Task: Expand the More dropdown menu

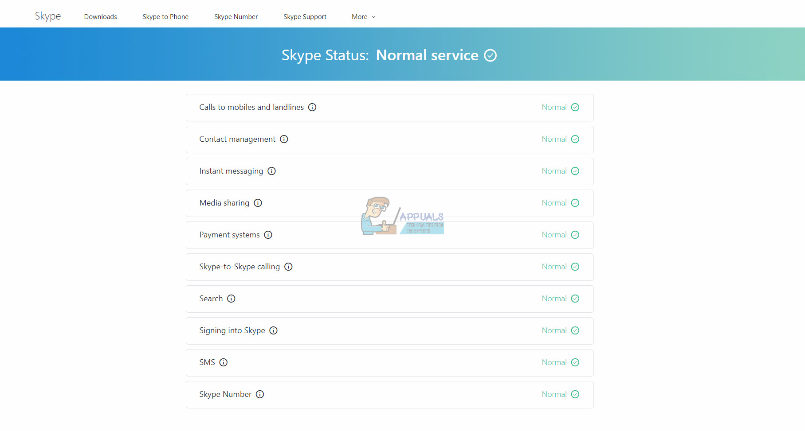Action: (x=363, y=17)
